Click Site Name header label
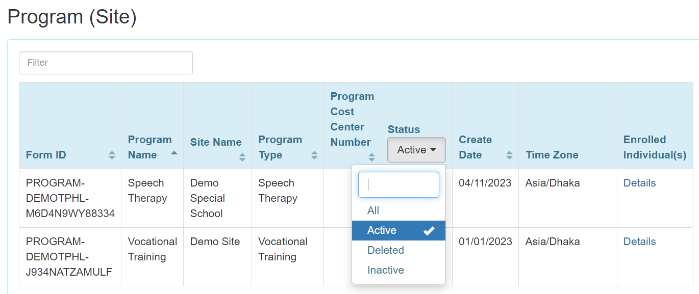The image size is (699, 294). (x=216, y=142)
